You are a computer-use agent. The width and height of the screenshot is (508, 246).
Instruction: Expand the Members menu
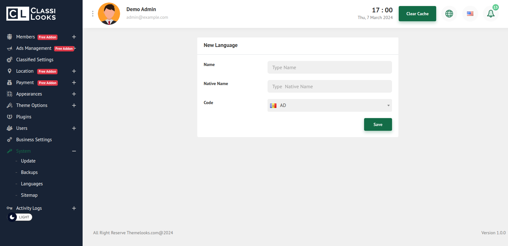pos(74,37)
